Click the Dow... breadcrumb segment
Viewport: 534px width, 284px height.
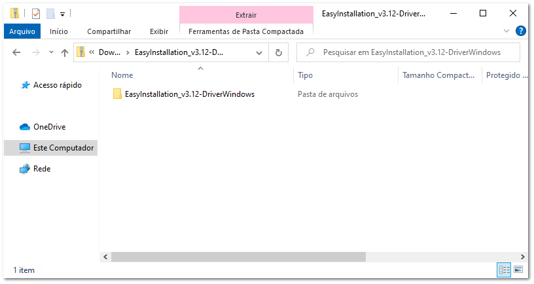pyautogui.click(x=109, y=52)
